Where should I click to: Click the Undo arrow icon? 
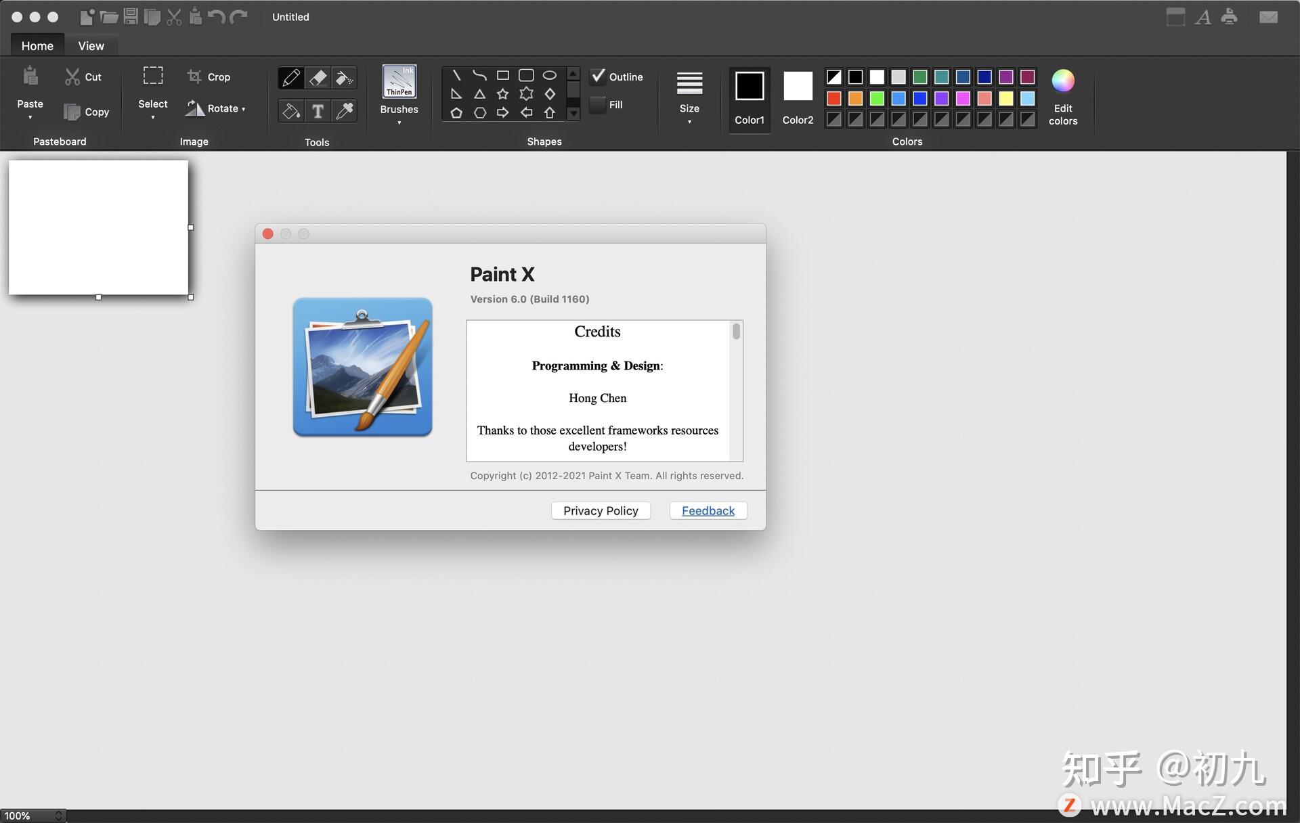[x=217, y=17]
